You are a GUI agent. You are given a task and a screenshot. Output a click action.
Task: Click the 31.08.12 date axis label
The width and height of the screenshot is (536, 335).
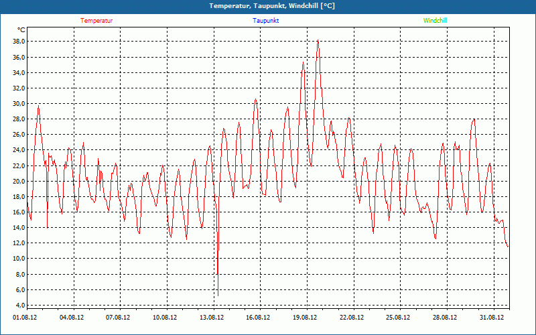pos(492,317)
